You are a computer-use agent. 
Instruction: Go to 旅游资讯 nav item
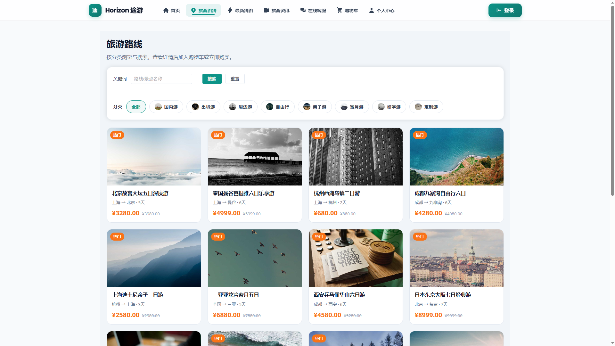tap(277, 10)
